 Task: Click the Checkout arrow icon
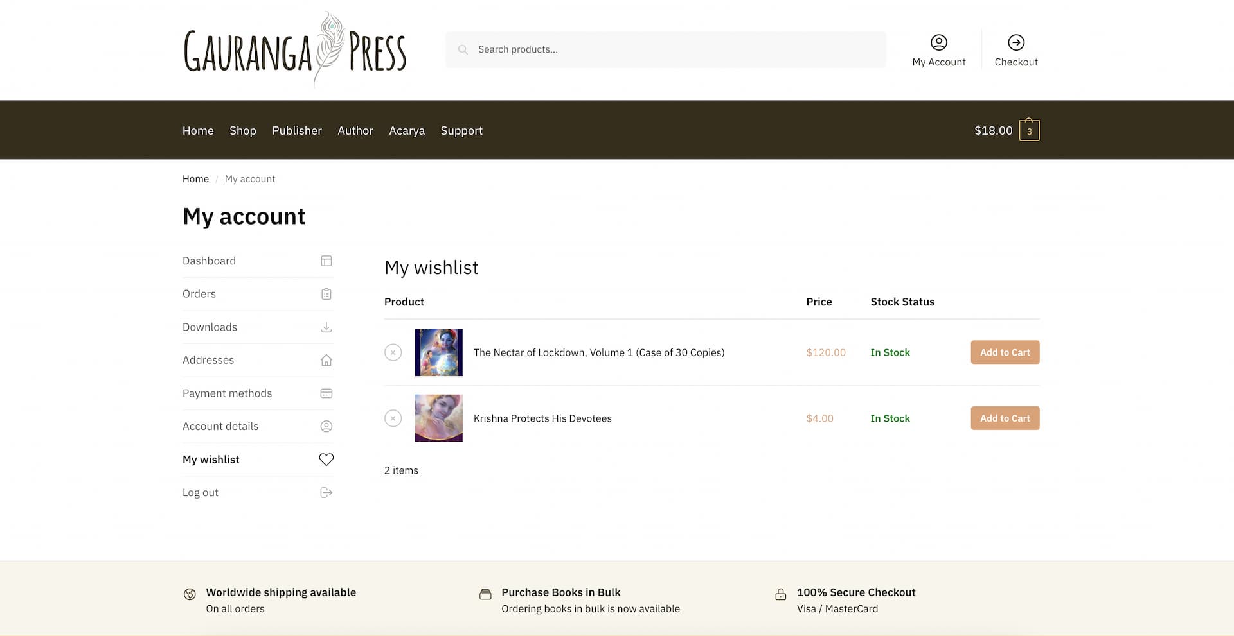1015,42
